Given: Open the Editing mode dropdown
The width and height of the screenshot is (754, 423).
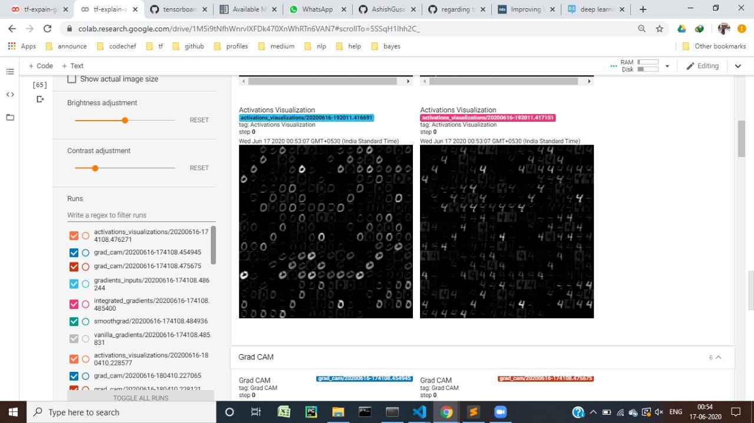Looking at the screenshot, I should tap(703, 66).
